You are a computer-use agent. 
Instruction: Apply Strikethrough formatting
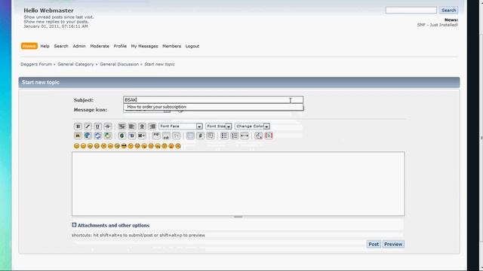(x=107, y=126)
